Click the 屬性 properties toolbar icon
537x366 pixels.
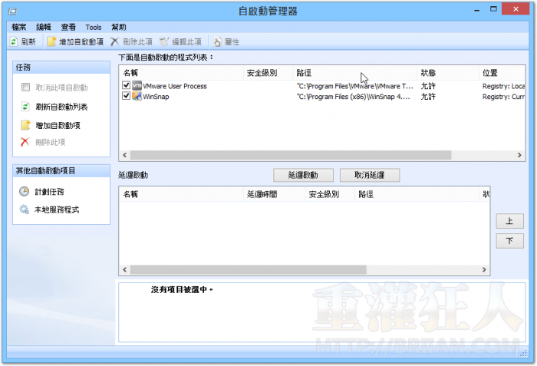[217, 41]
